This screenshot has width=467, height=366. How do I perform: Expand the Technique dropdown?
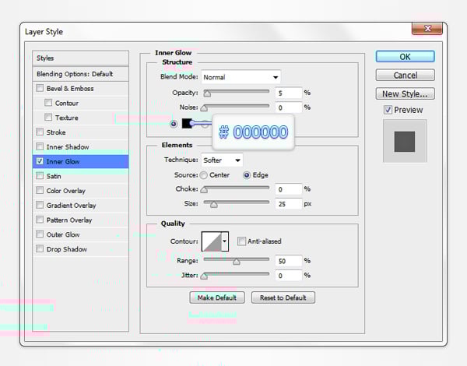pyautogui.click(x=221, y=160)
